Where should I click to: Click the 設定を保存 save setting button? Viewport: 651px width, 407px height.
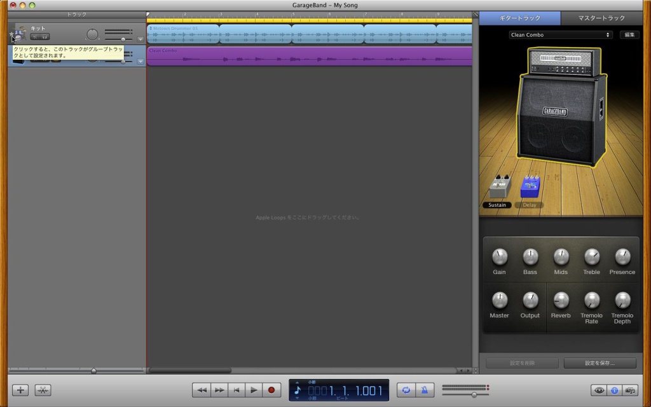(600, 363)
